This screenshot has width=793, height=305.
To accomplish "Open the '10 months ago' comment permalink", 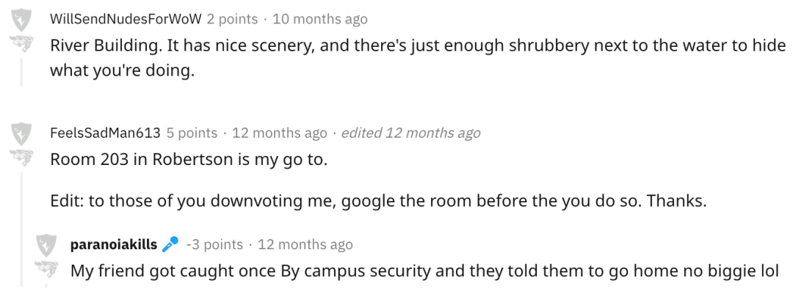I will [x=320, y=19].
